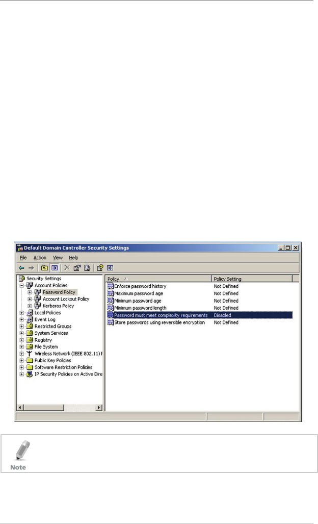The image size is (318, 524).
Task: Click Not Defined beside Enforce password history
Action: (x=226, y=286)
